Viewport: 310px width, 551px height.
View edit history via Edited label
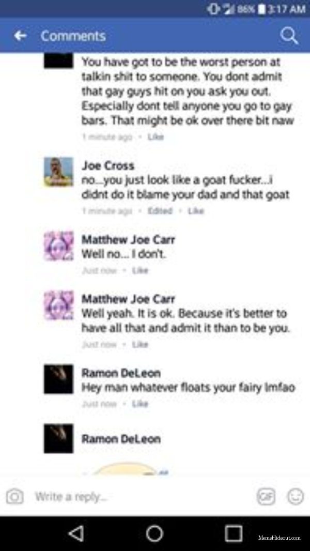[x=160, y=211]
